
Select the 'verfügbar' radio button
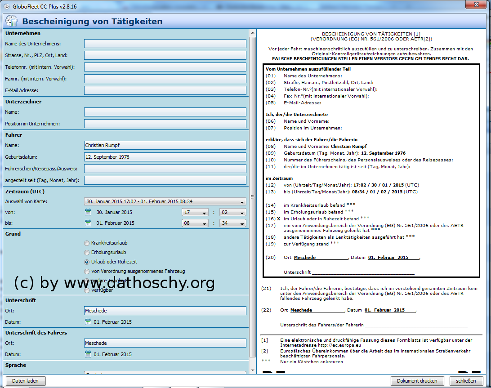(87, 290)
